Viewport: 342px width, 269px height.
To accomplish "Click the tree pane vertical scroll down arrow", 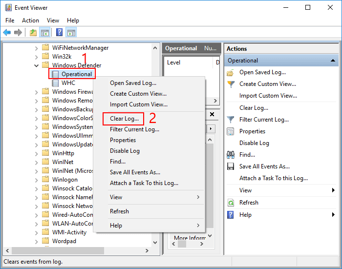I will click(155, 243).
